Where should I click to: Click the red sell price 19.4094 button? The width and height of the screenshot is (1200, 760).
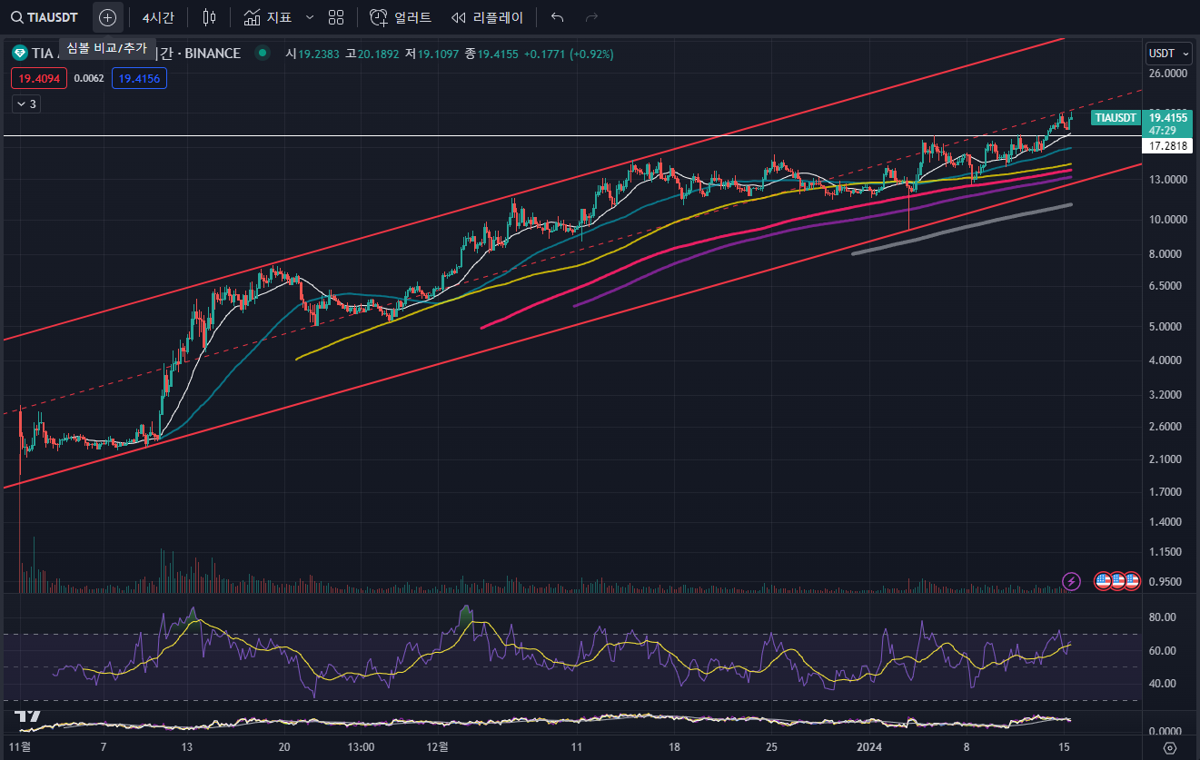pyautogui.click(x=39, y=79)
